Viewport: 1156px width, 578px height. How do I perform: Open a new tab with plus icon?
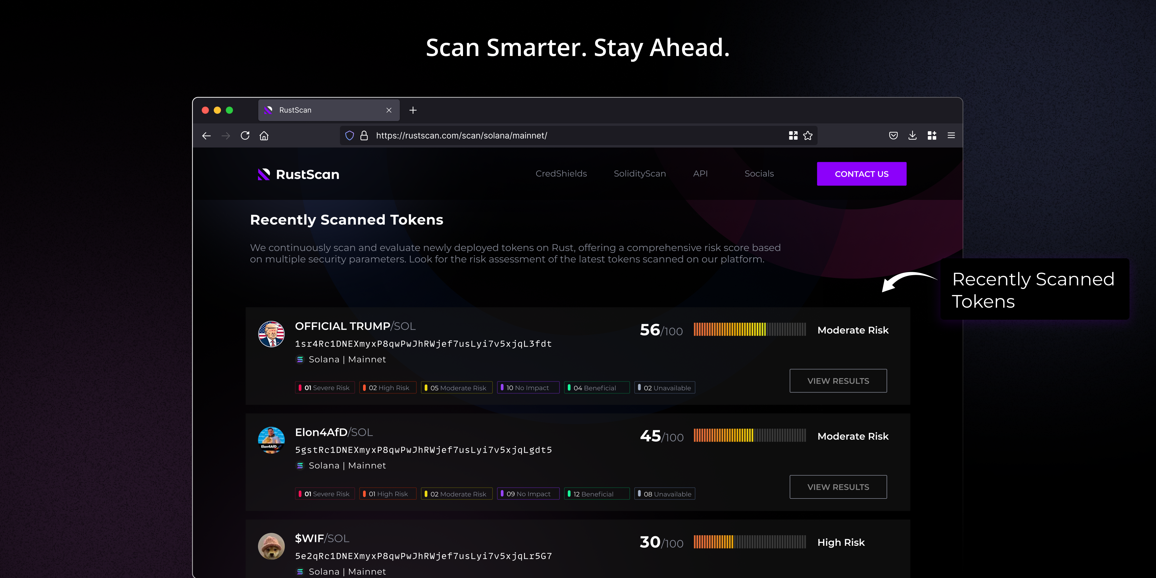(x=413, y=110)
